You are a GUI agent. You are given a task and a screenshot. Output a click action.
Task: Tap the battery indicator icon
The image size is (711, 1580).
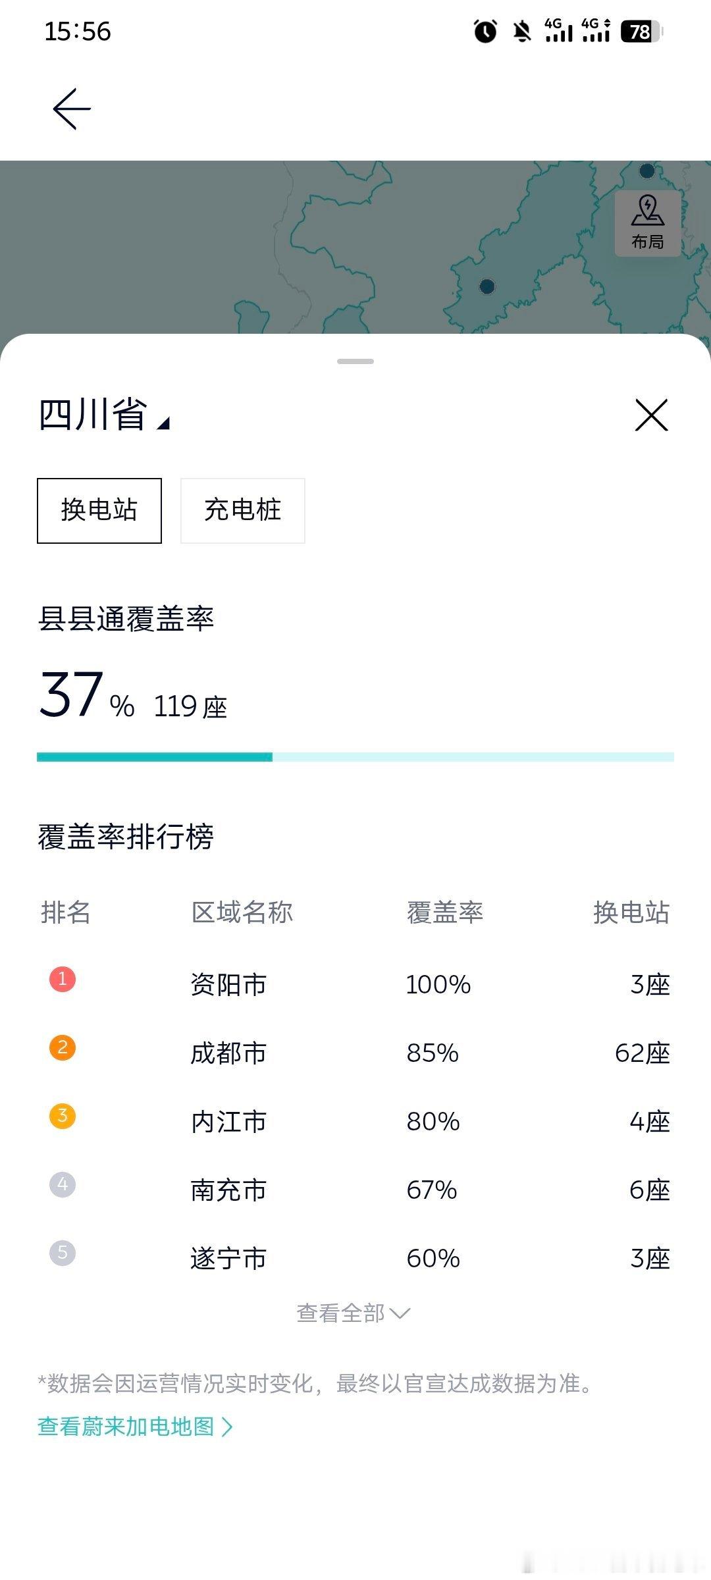pos(641,32)
